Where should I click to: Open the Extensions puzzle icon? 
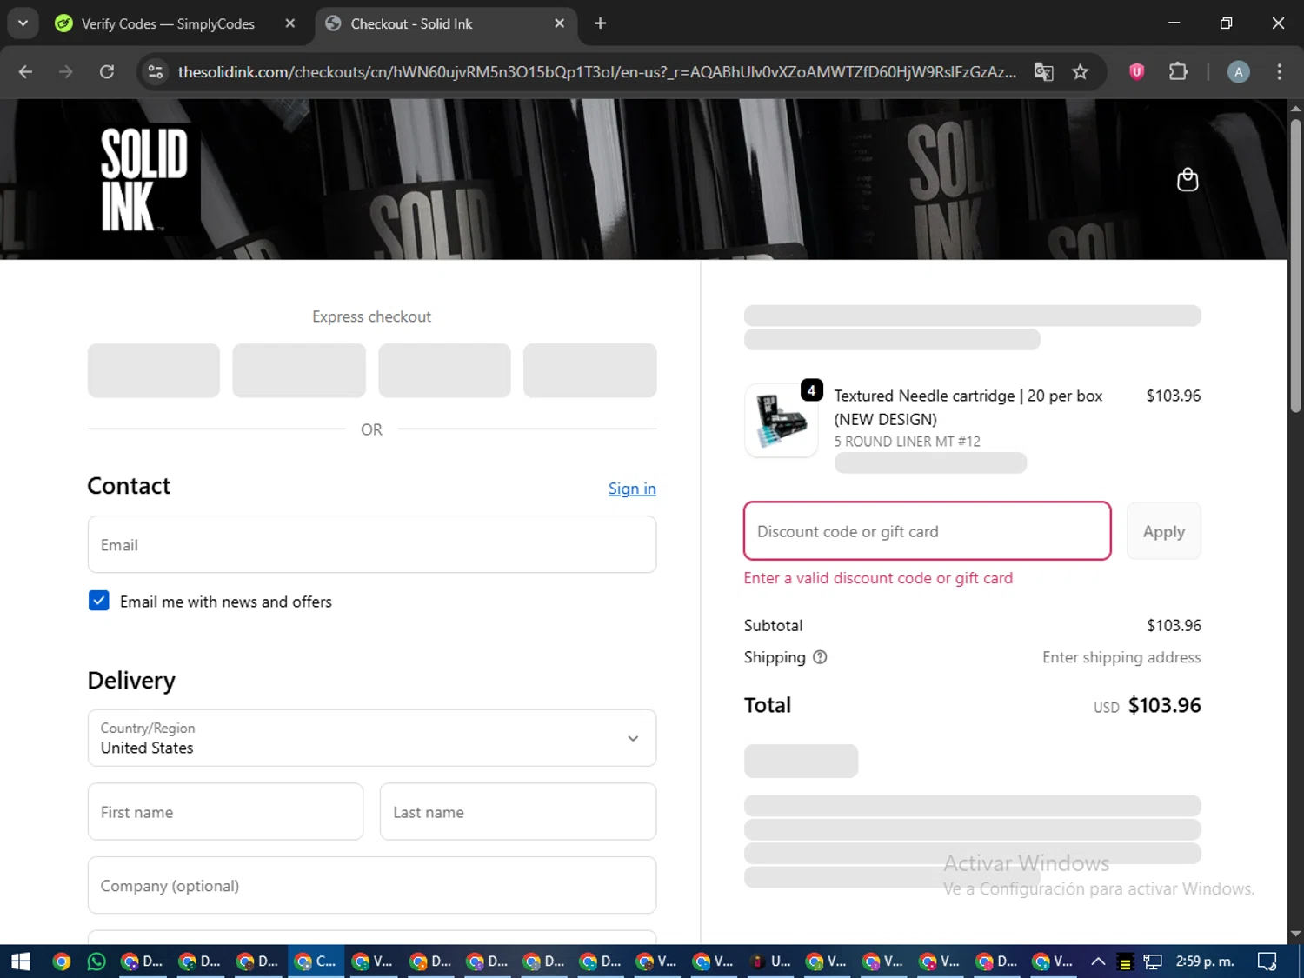[1178, 71]
